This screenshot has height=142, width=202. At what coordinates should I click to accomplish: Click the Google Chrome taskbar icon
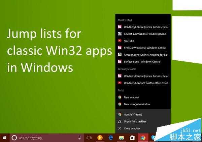coord(143,138)
